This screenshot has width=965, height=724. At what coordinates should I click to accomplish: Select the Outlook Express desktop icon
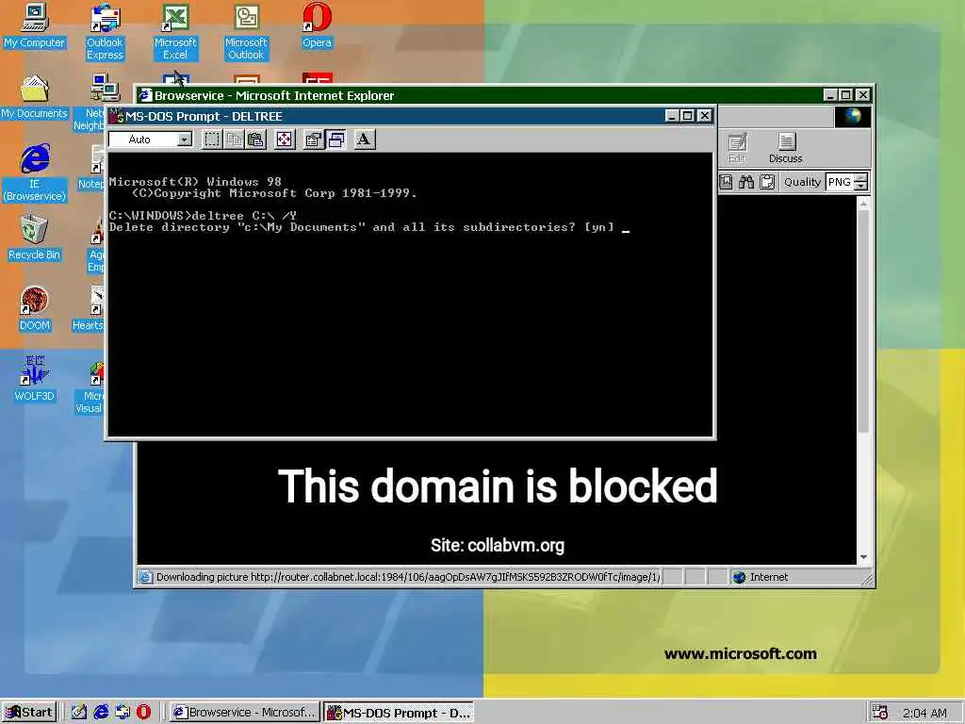(106, 33)
